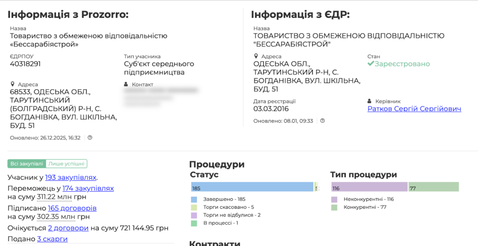Click person icon next to Контакт
This screenshot has height=246, width=478.
(127, 85)
